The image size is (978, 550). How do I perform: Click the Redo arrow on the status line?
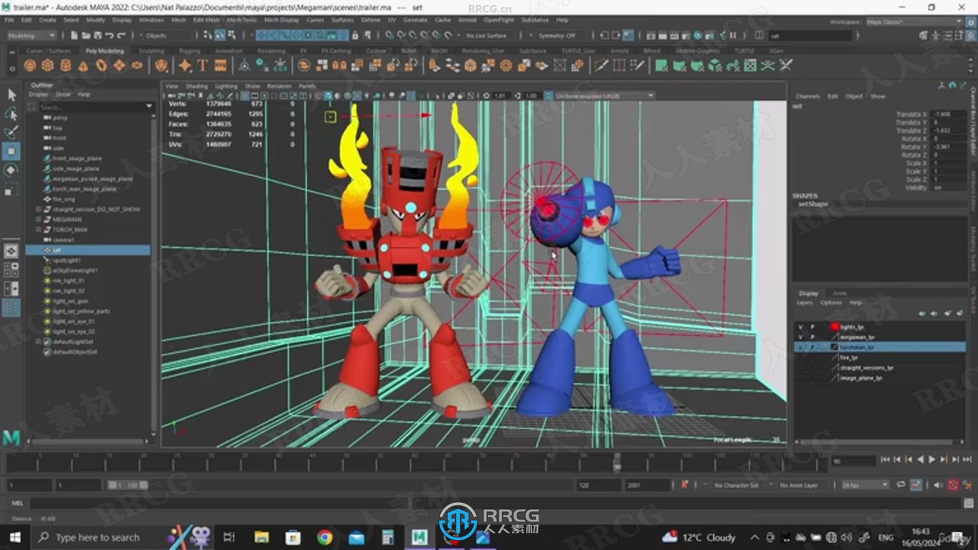point(121,36)
